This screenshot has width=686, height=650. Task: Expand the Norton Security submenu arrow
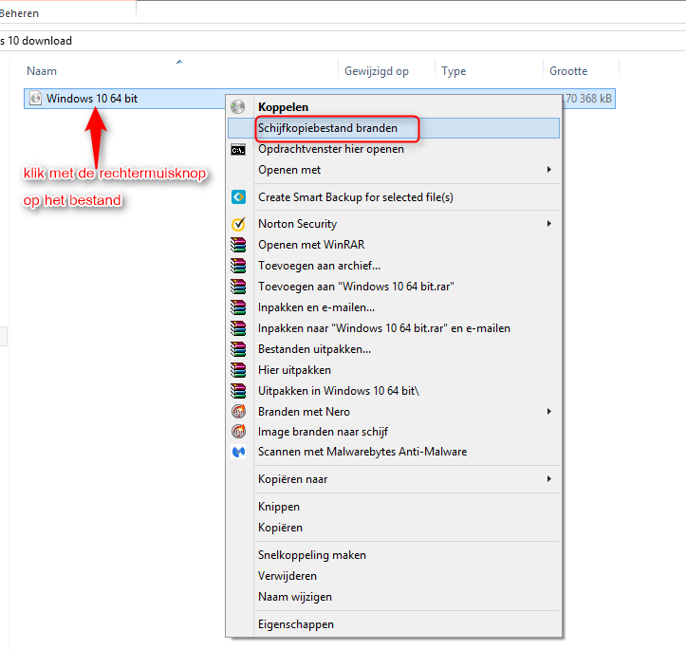click(x=548, y=224)
